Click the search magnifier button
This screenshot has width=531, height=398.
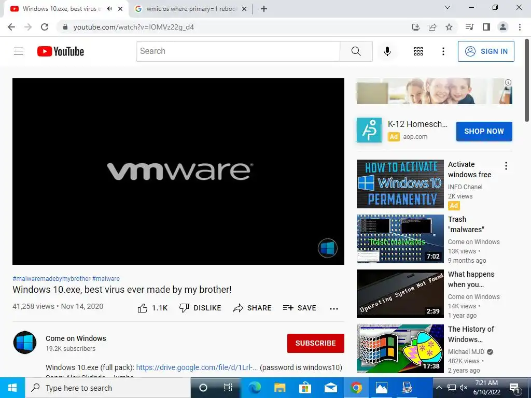[356, 51]
